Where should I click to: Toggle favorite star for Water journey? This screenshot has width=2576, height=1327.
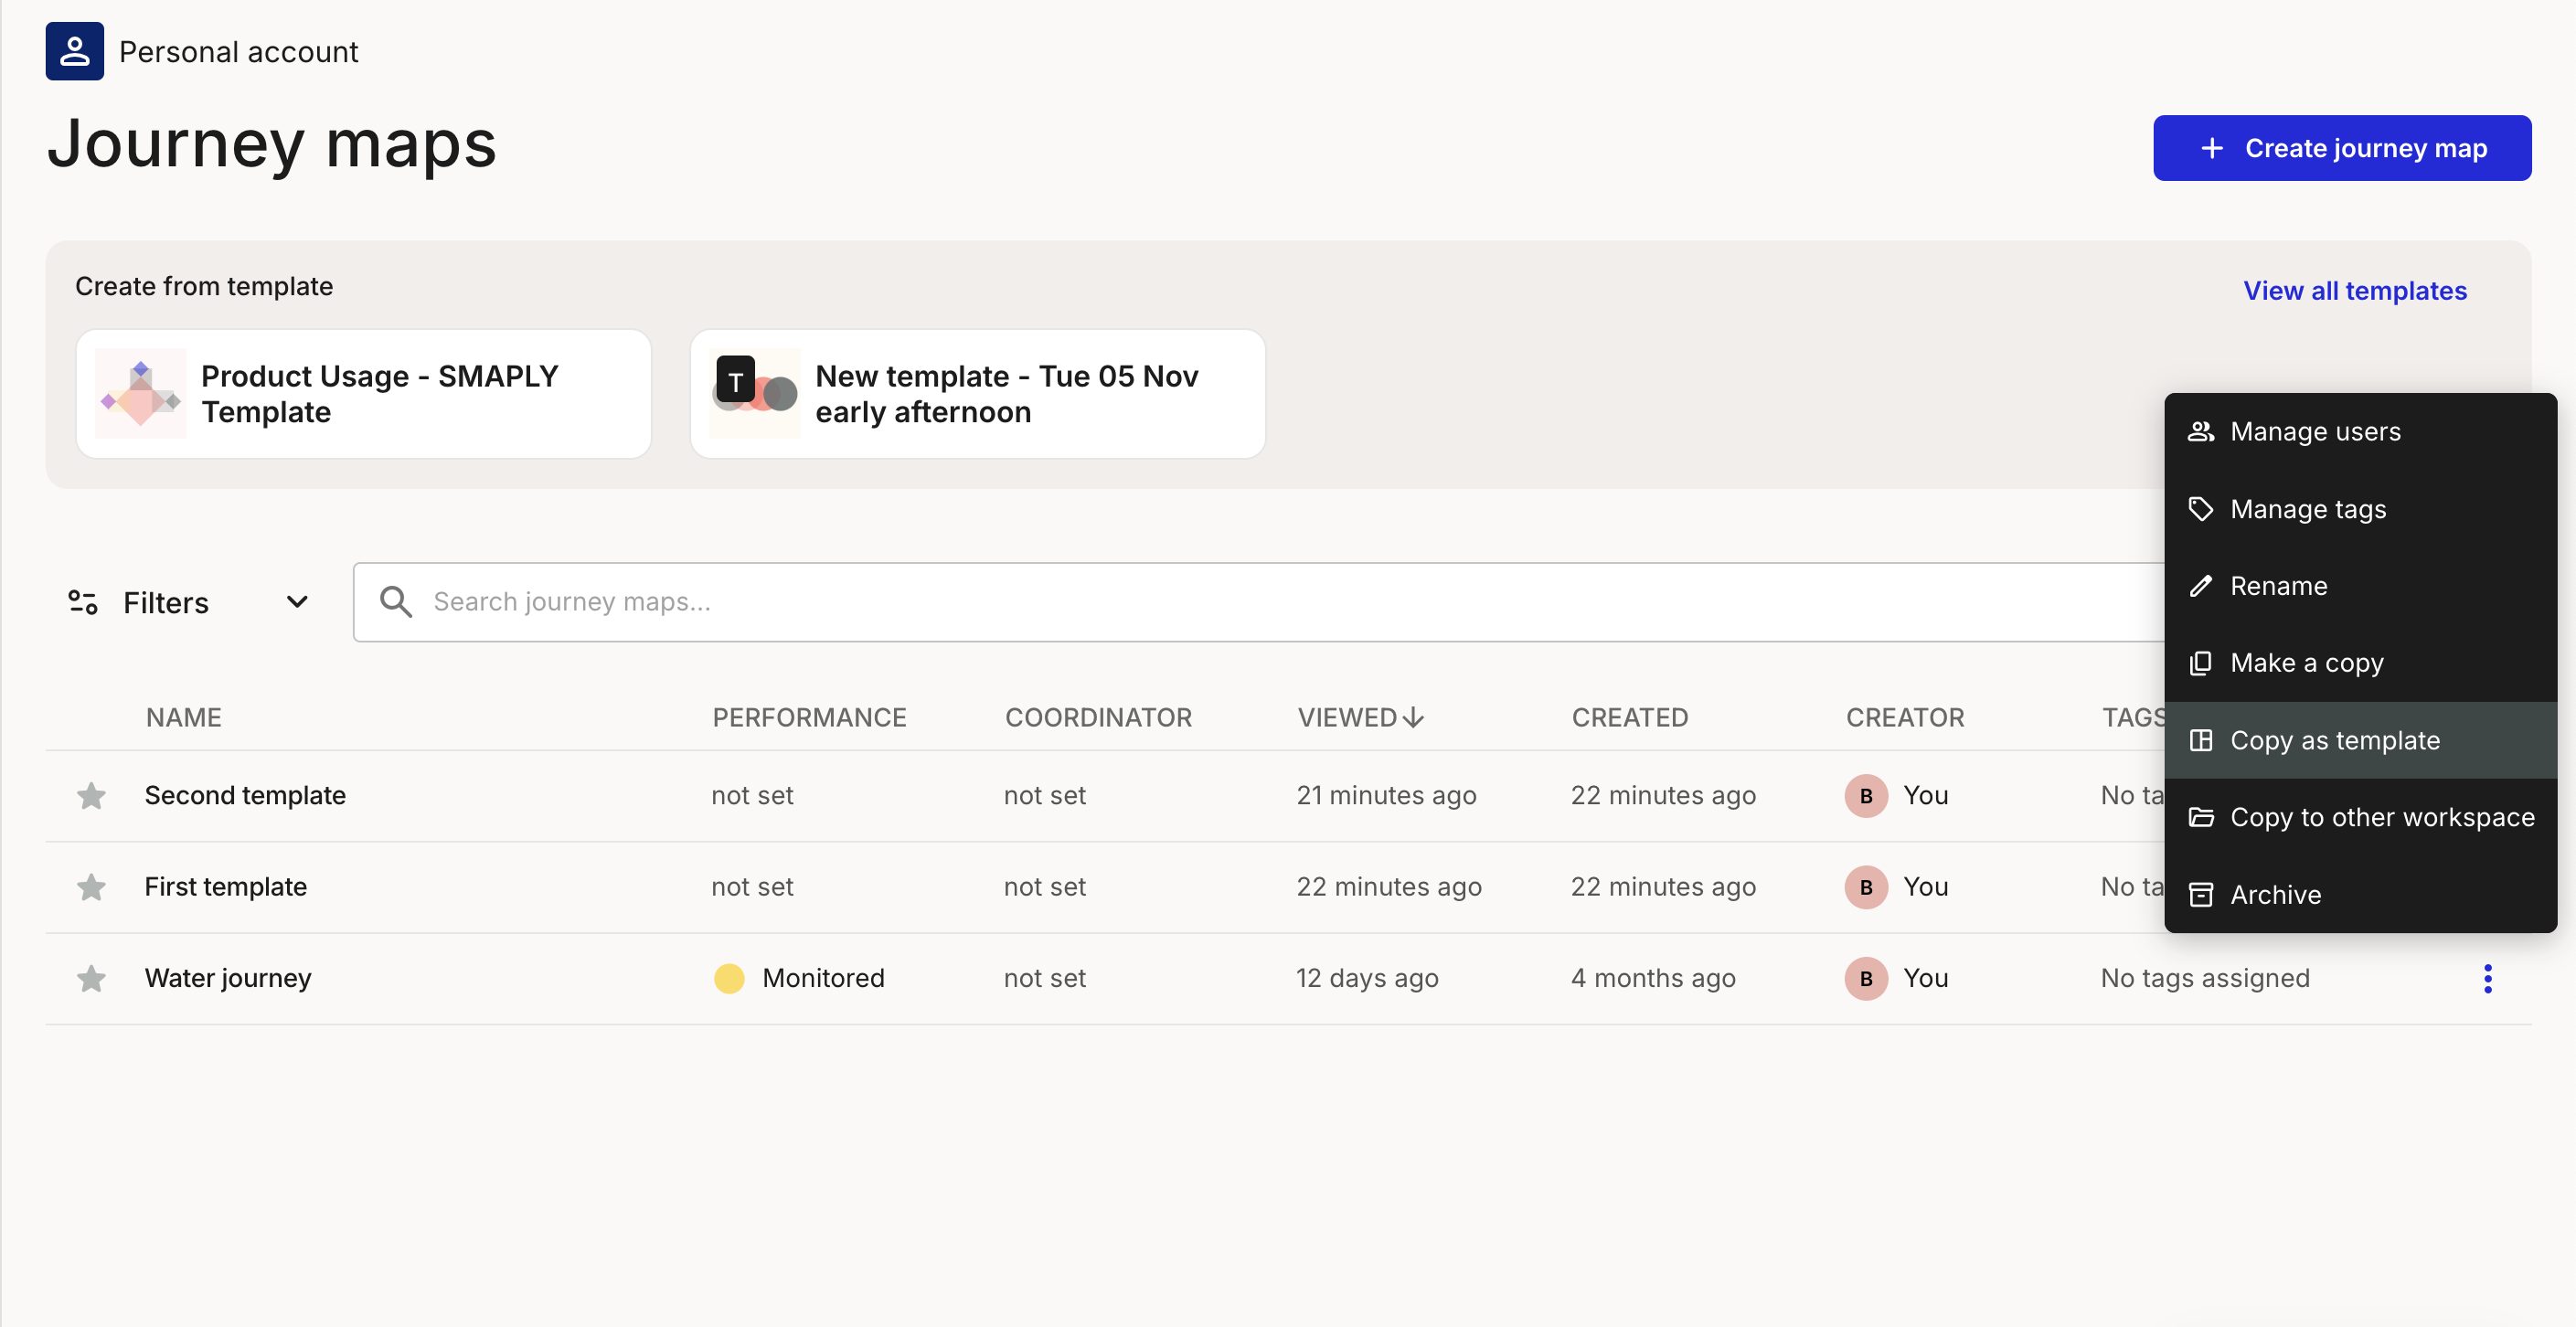click(x=91, y=978)
